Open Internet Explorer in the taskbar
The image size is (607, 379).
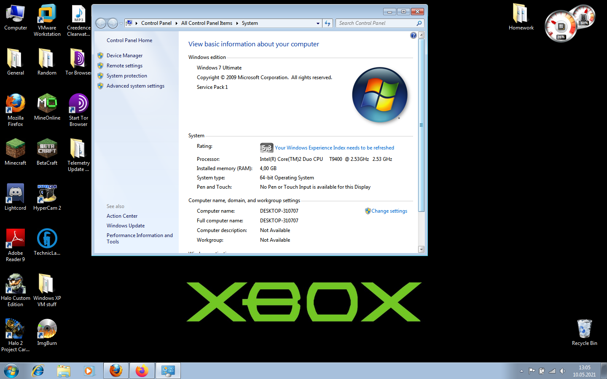click(x=38, y=371)
